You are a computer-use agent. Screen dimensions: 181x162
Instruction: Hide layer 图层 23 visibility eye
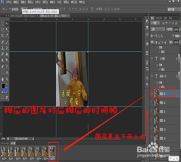tap(152, 93)
